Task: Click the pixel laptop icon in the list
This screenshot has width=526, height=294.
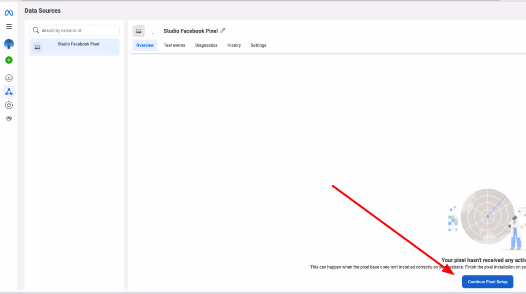Action: click(37, 47)
